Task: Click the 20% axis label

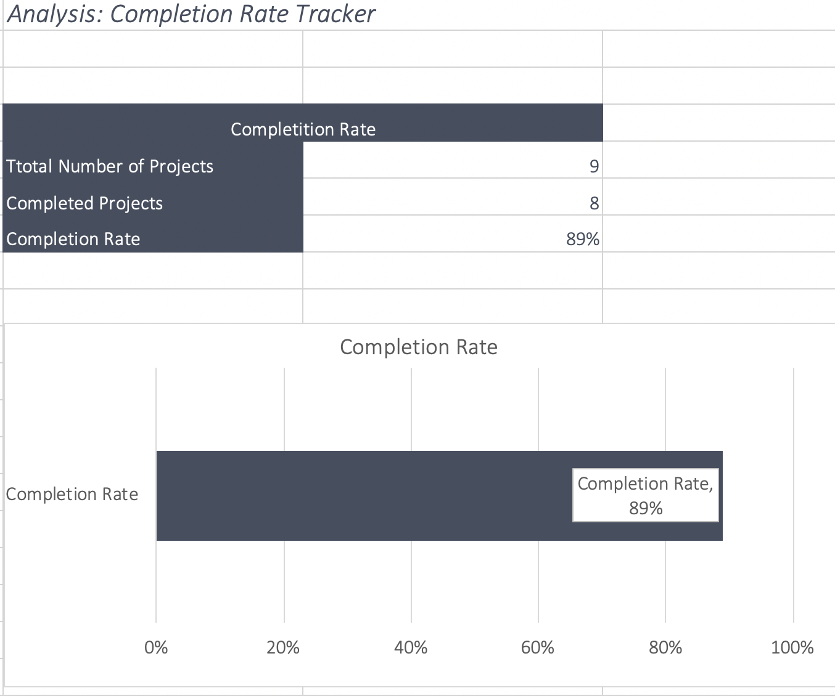Action: tap(284, 647)
